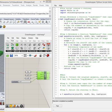Select the green Python component on canvas
Viewport: 112px width, 112px height.
(43, 75)
